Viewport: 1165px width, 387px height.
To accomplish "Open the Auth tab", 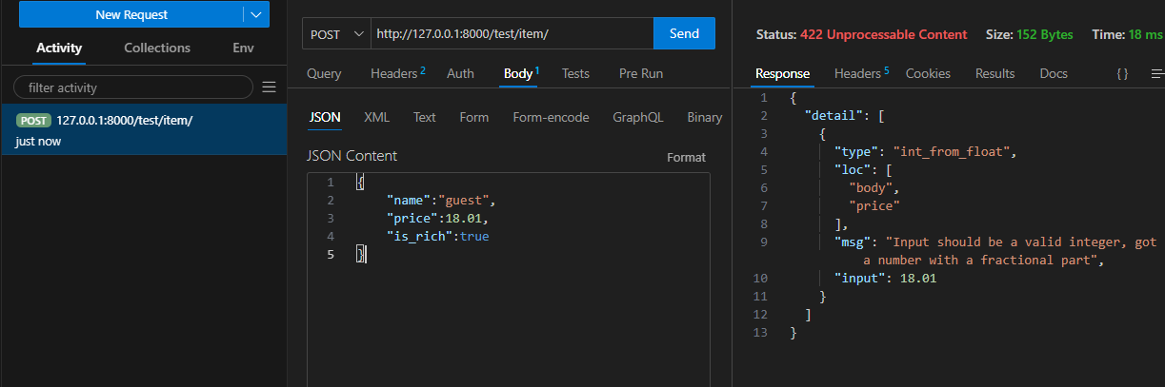I will click(x=460, y=73).
